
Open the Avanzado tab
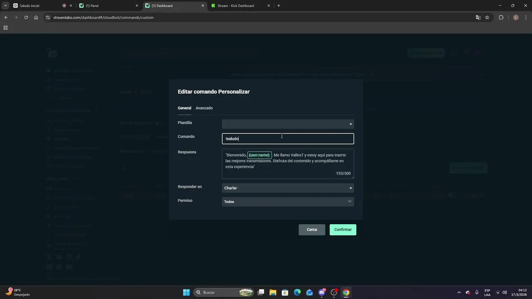204,108
